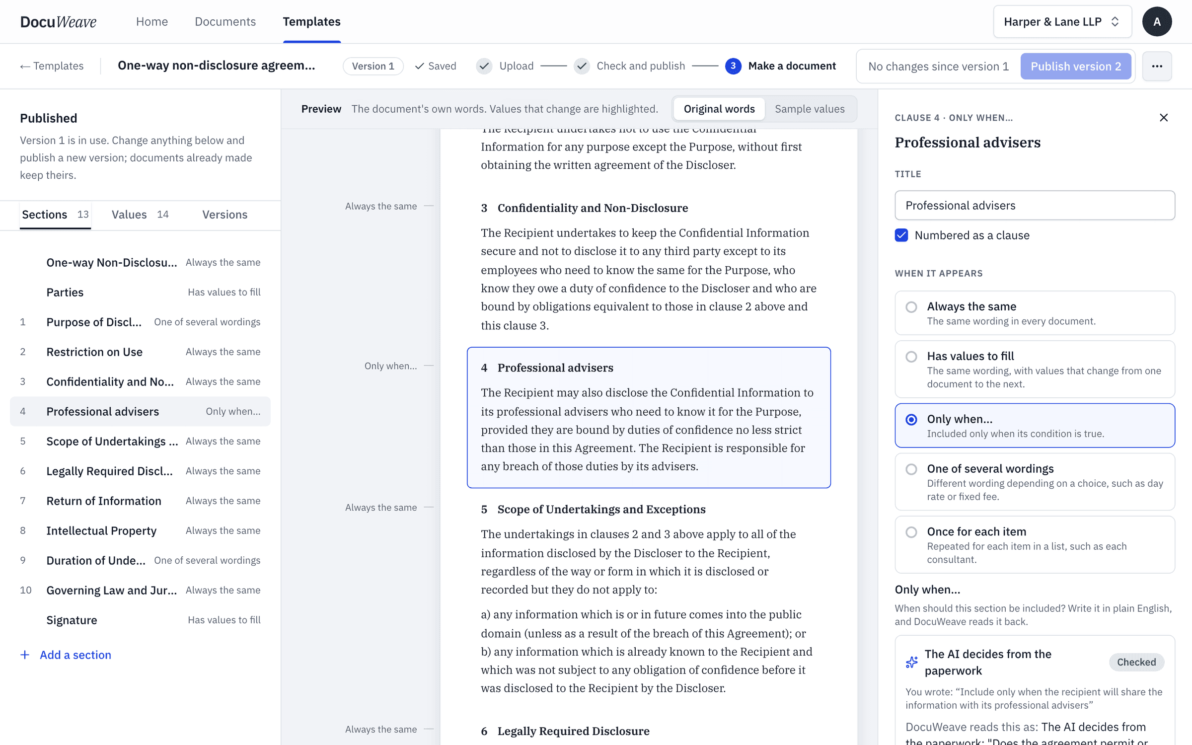Click the AI sparkle icon
Viewport: 1192px width, 745px height.
(x=912, y=662)
